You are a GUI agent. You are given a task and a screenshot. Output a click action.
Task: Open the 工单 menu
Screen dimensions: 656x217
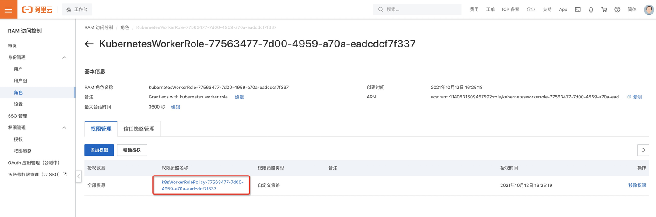(490, 10)
